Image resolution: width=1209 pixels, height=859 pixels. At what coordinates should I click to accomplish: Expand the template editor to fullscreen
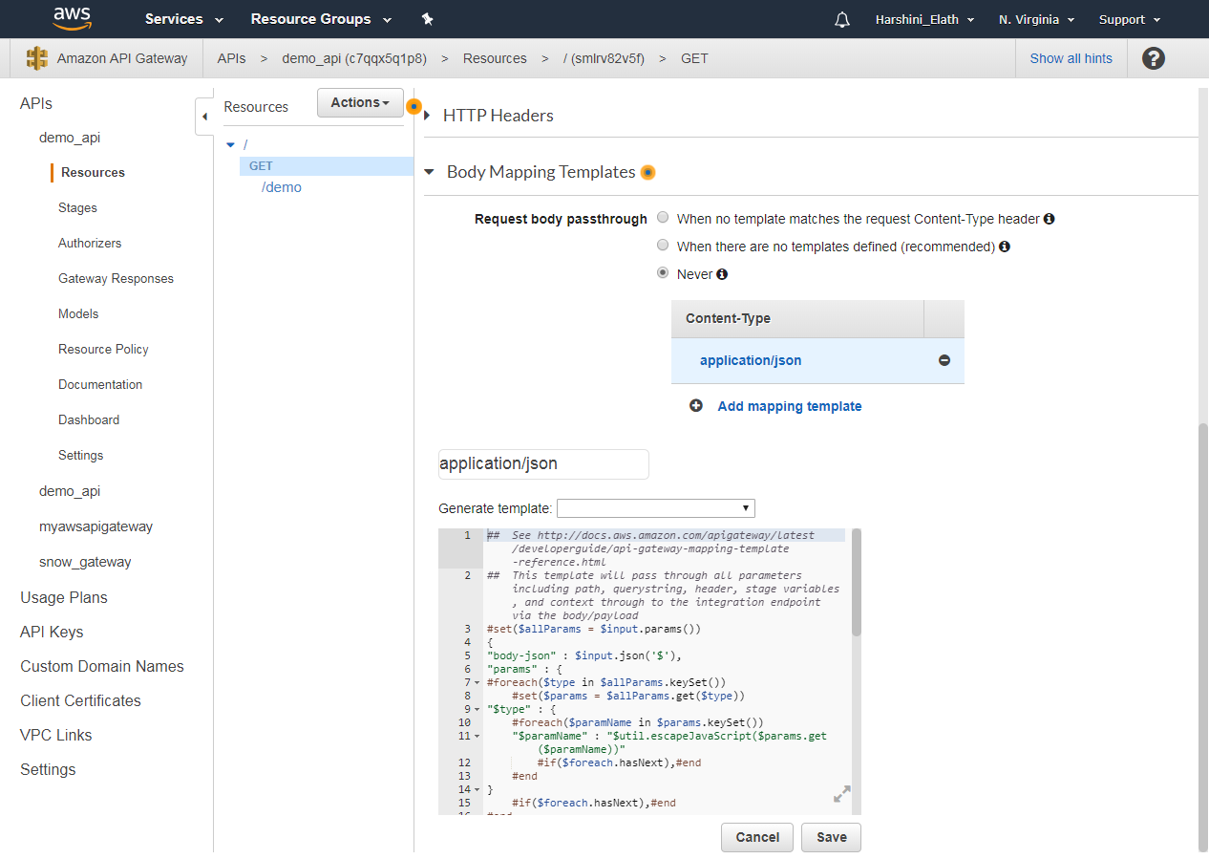(841, 794)
